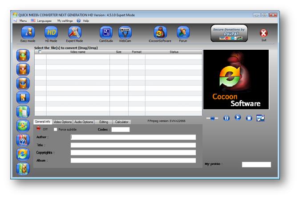The width and height of the screenshot is (299, 198).
Task: Visit the CocoonSoftware website icon
Action: click(160, 32)
